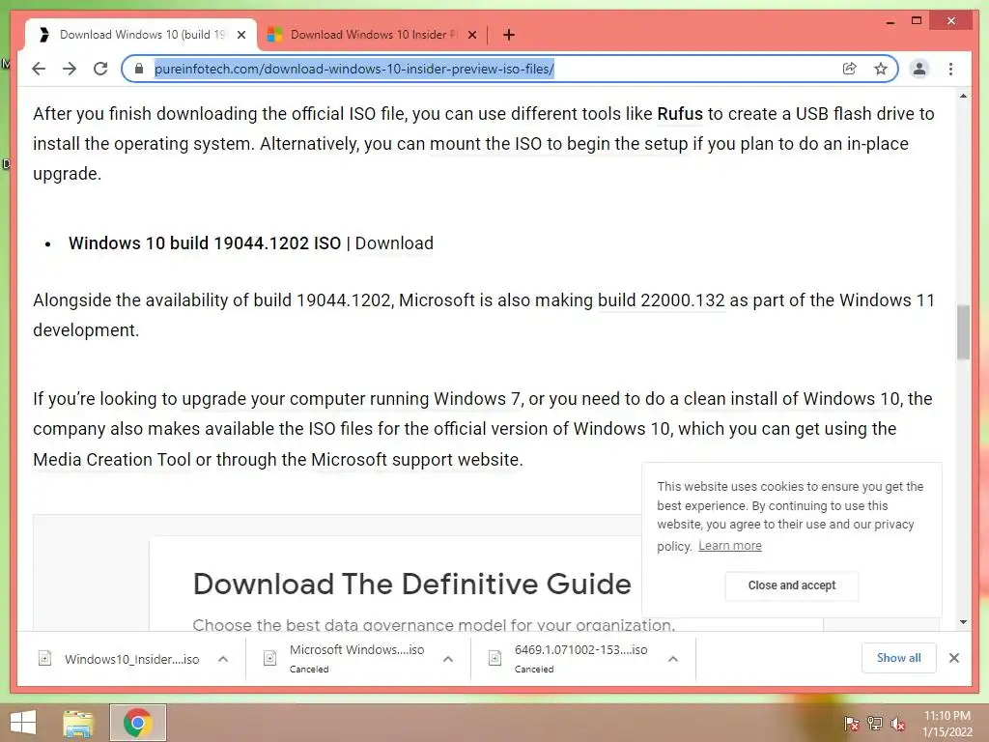Maximize the Chrome window
989x742 pixels.
917,21
